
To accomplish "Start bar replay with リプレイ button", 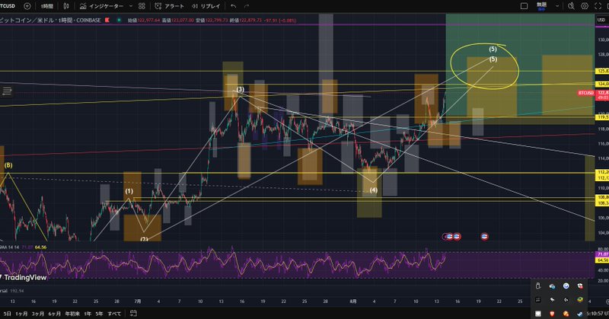I will coord(206,6).
